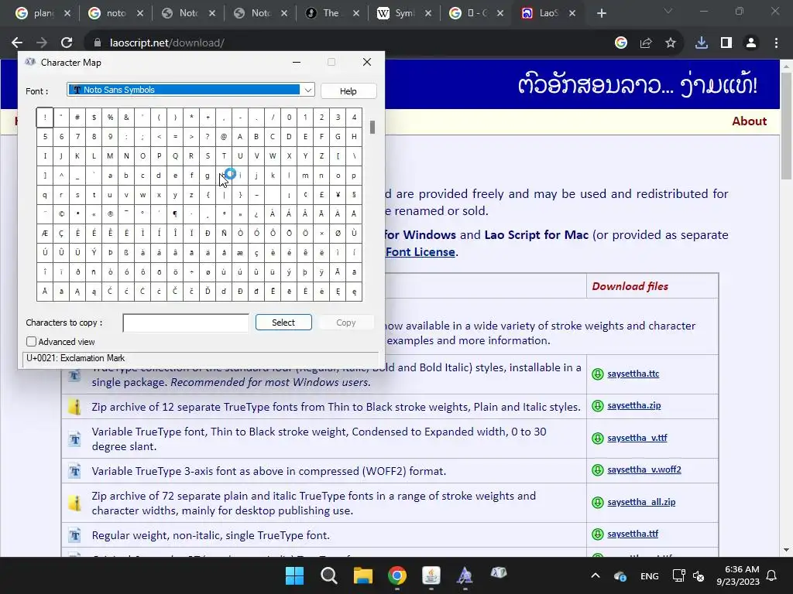The width and height of the screenshot is (793, 594).
Task: Share this page via the share icon
Action: coord(646,43)
